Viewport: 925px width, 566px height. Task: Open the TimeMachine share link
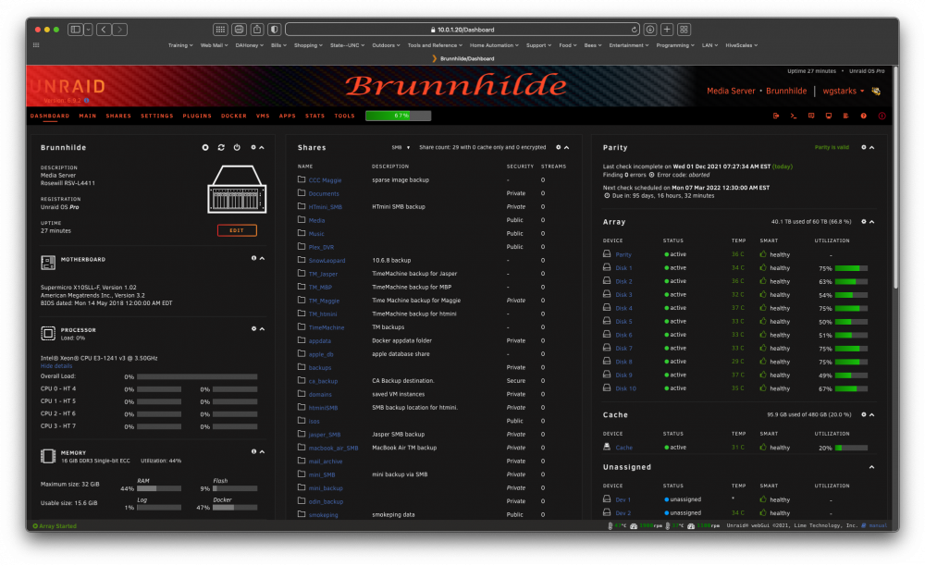327,327
